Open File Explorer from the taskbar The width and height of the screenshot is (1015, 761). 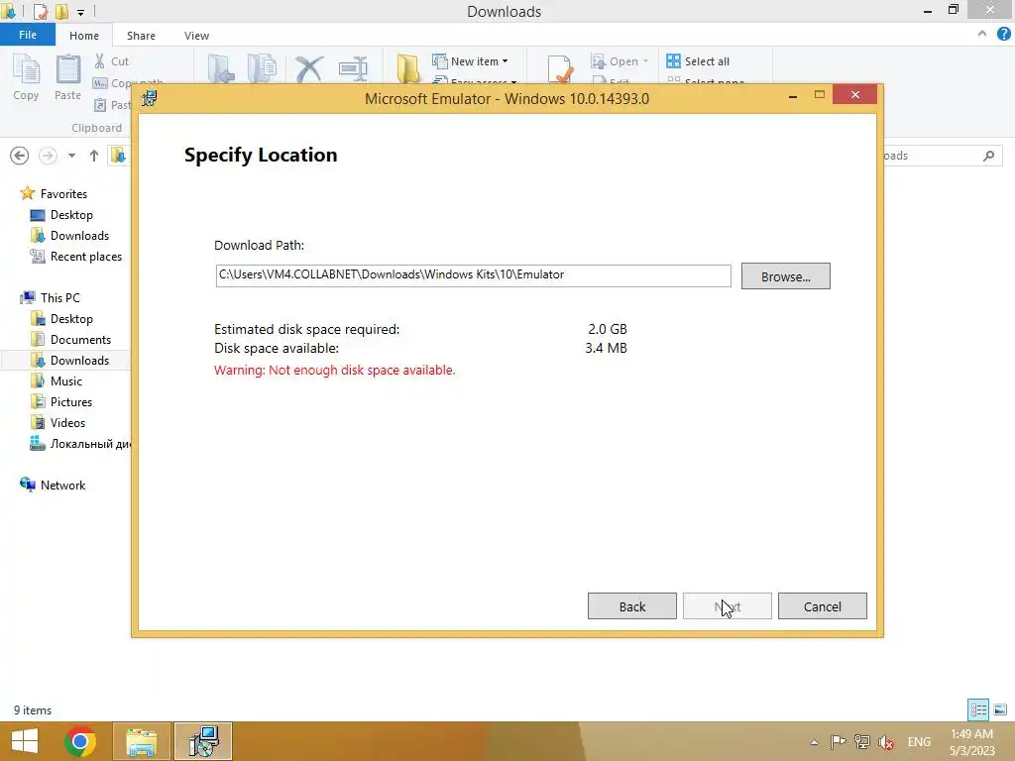coord(142,741)
